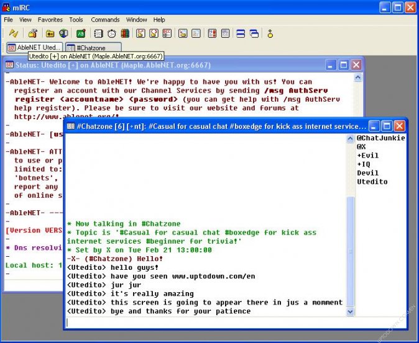Open the Channels List globe icon
419x343 pixels.
pyautogui.click(x=63, y=33)
